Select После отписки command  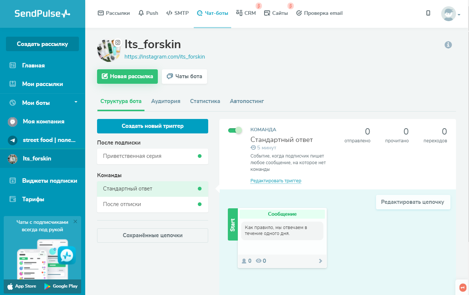click(153, 204)
